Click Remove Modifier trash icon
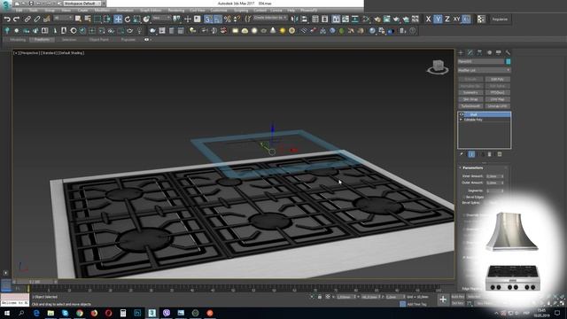The width and height of the screenshot is (567, 319). point(490,154)
